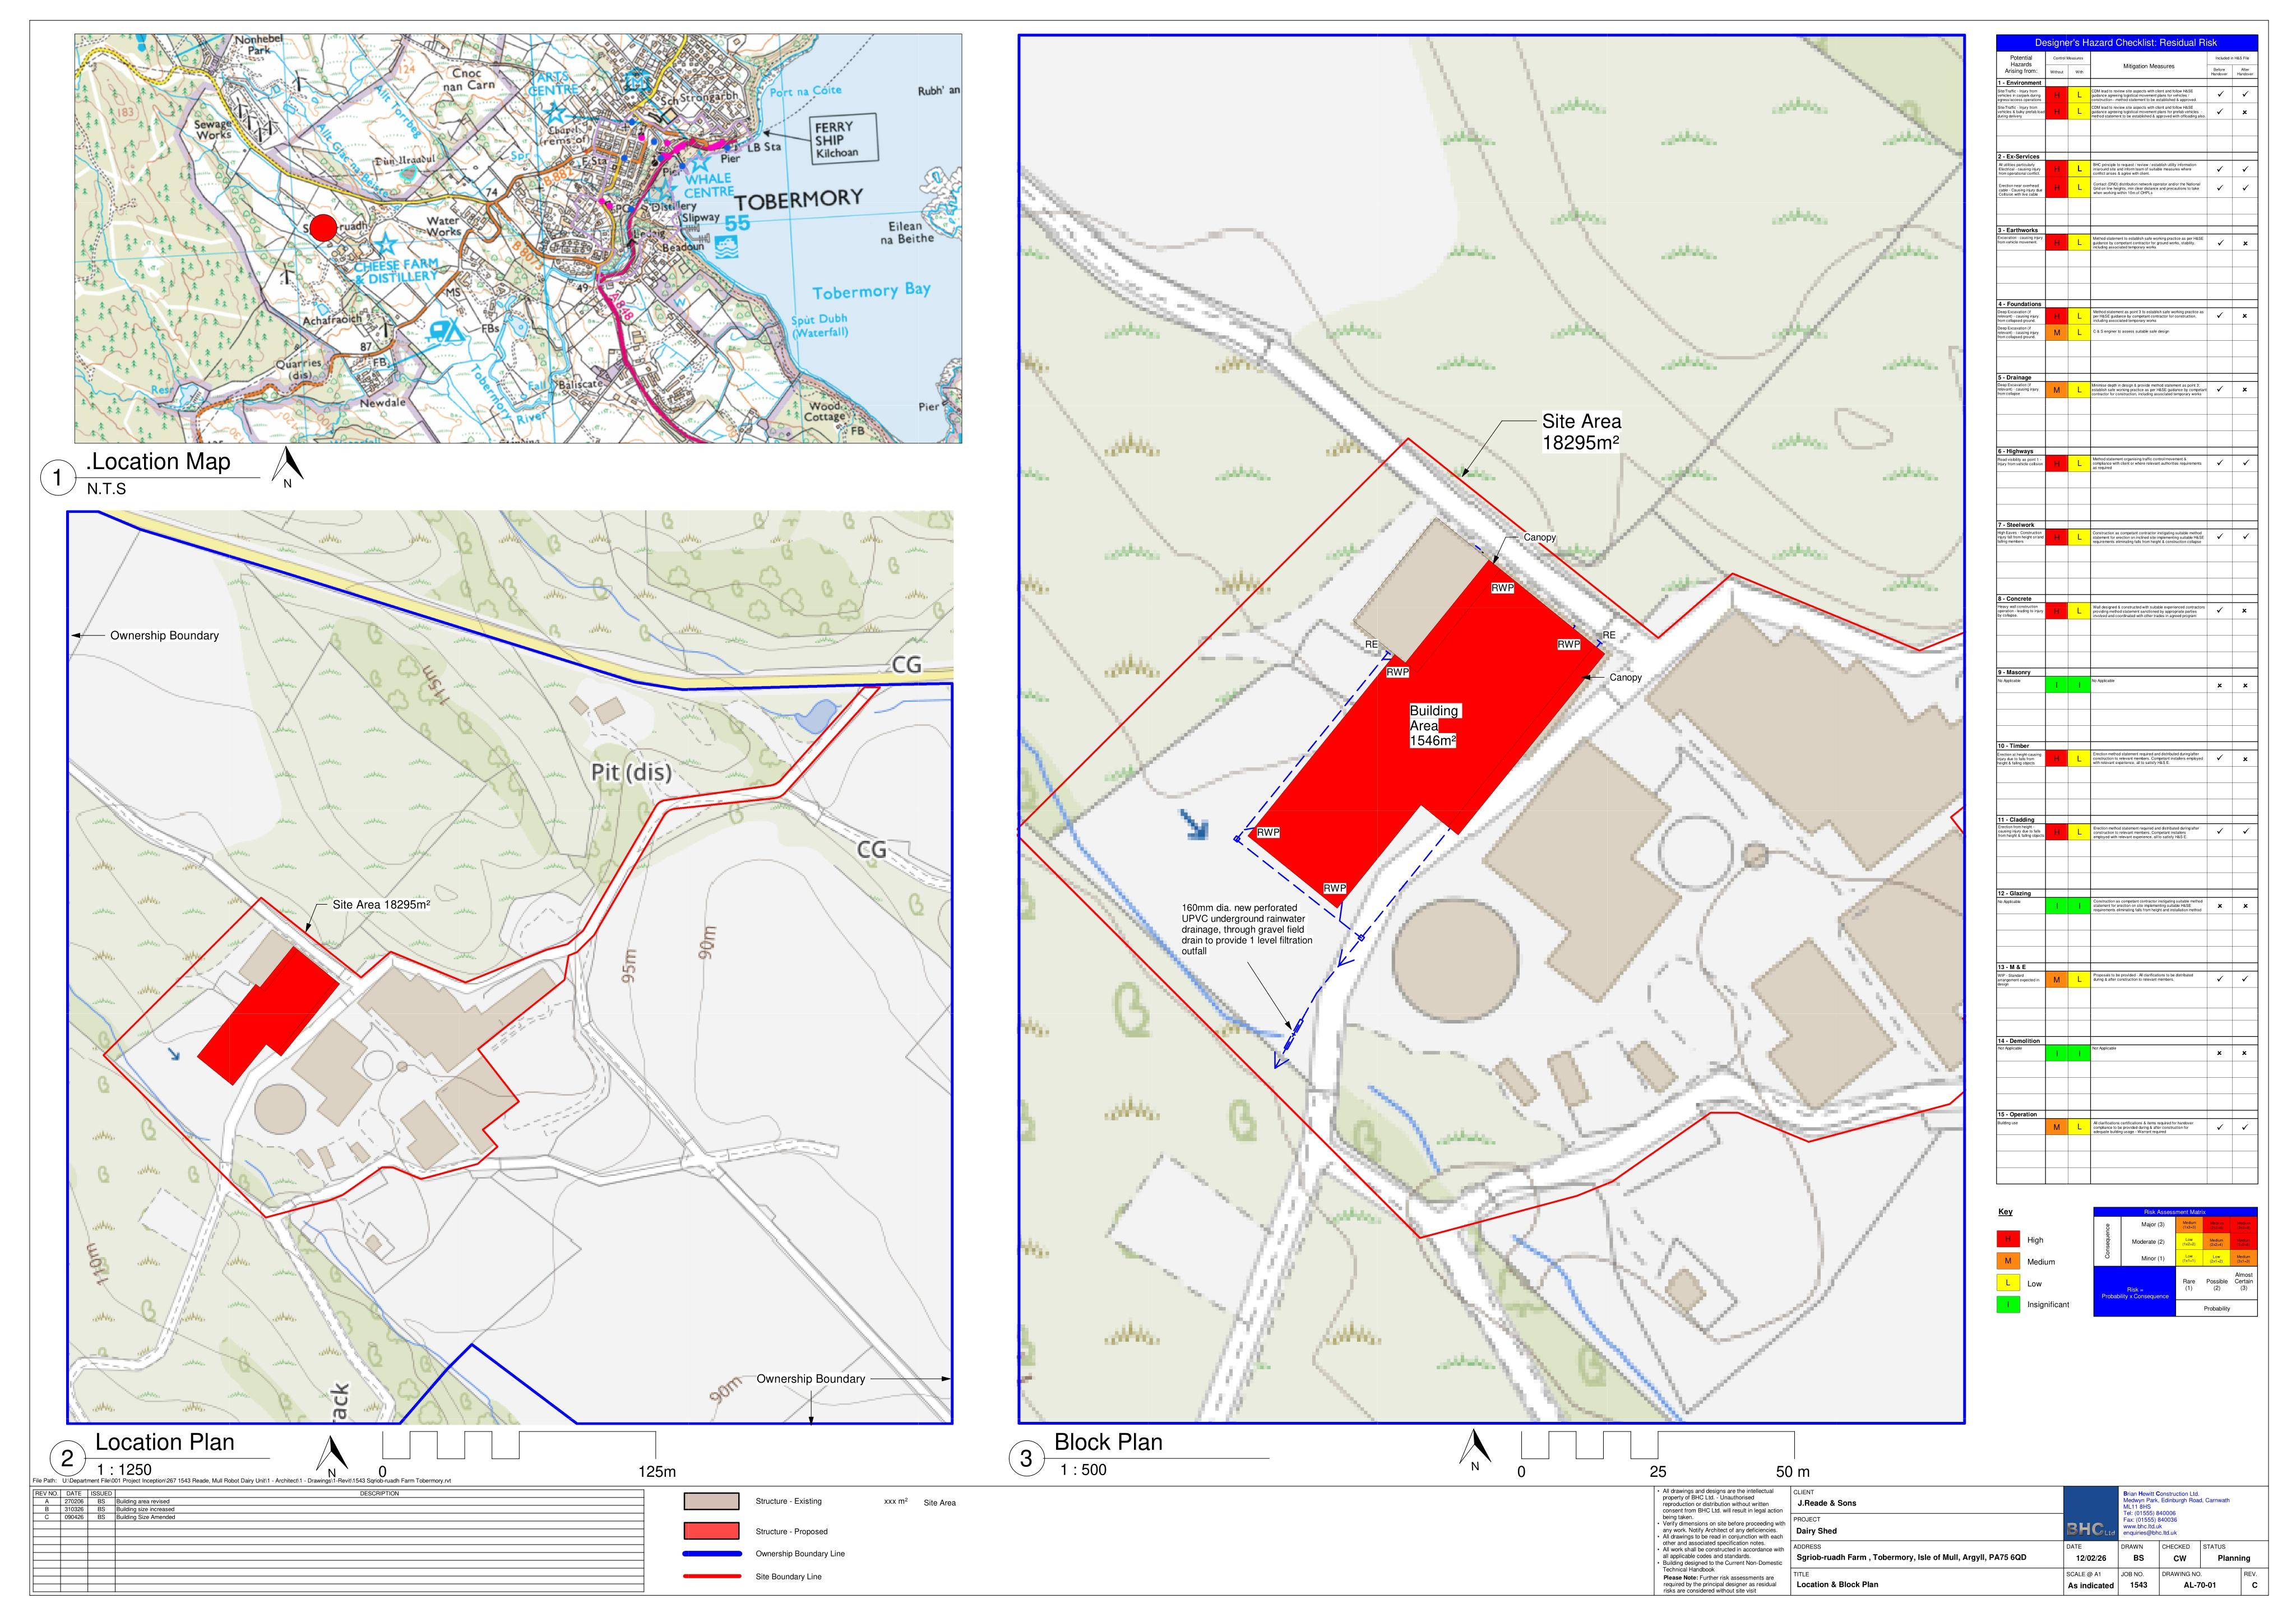Click the green I Insignificant swatch in the Key
Screen dimensions: 2296x1622
(x=2008, y=1305)
